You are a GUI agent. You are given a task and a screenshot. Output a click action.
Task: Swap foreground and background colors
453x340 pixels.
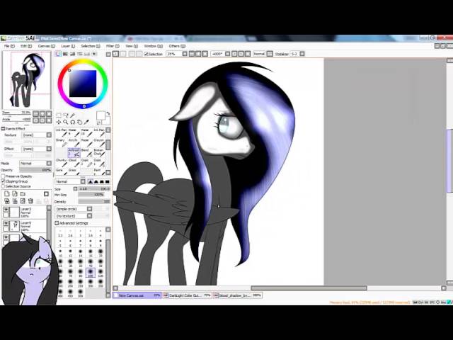[108, 113]
